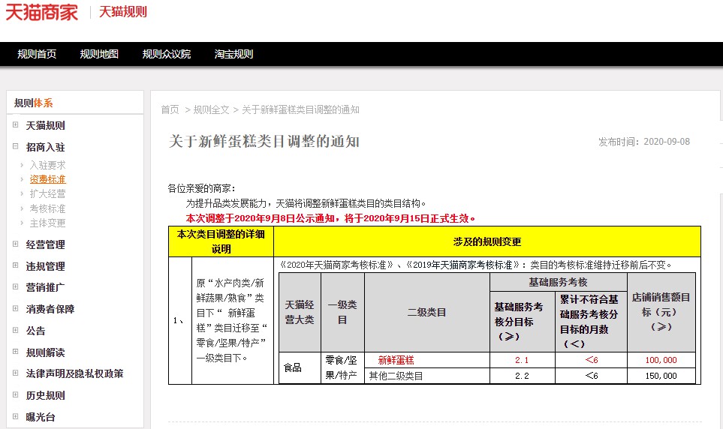Screen dimensions: 723x429
Task: Click the 首页 breadcrumb link
Action: pyautogui.click(x=170, y=109)
